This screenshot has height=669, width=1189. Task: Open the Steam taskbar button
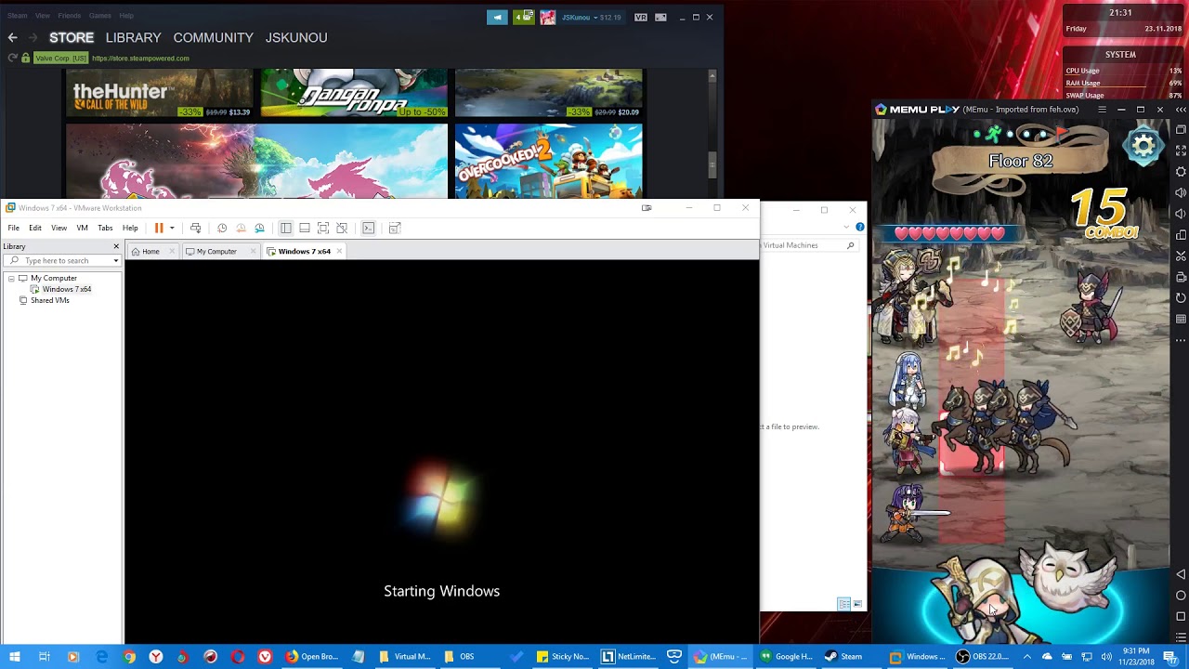coord(843,656)
